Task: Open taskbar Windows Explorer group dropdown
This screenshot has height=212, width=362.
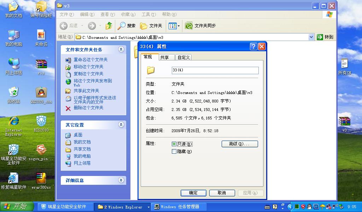Action: tap(148, 207)
